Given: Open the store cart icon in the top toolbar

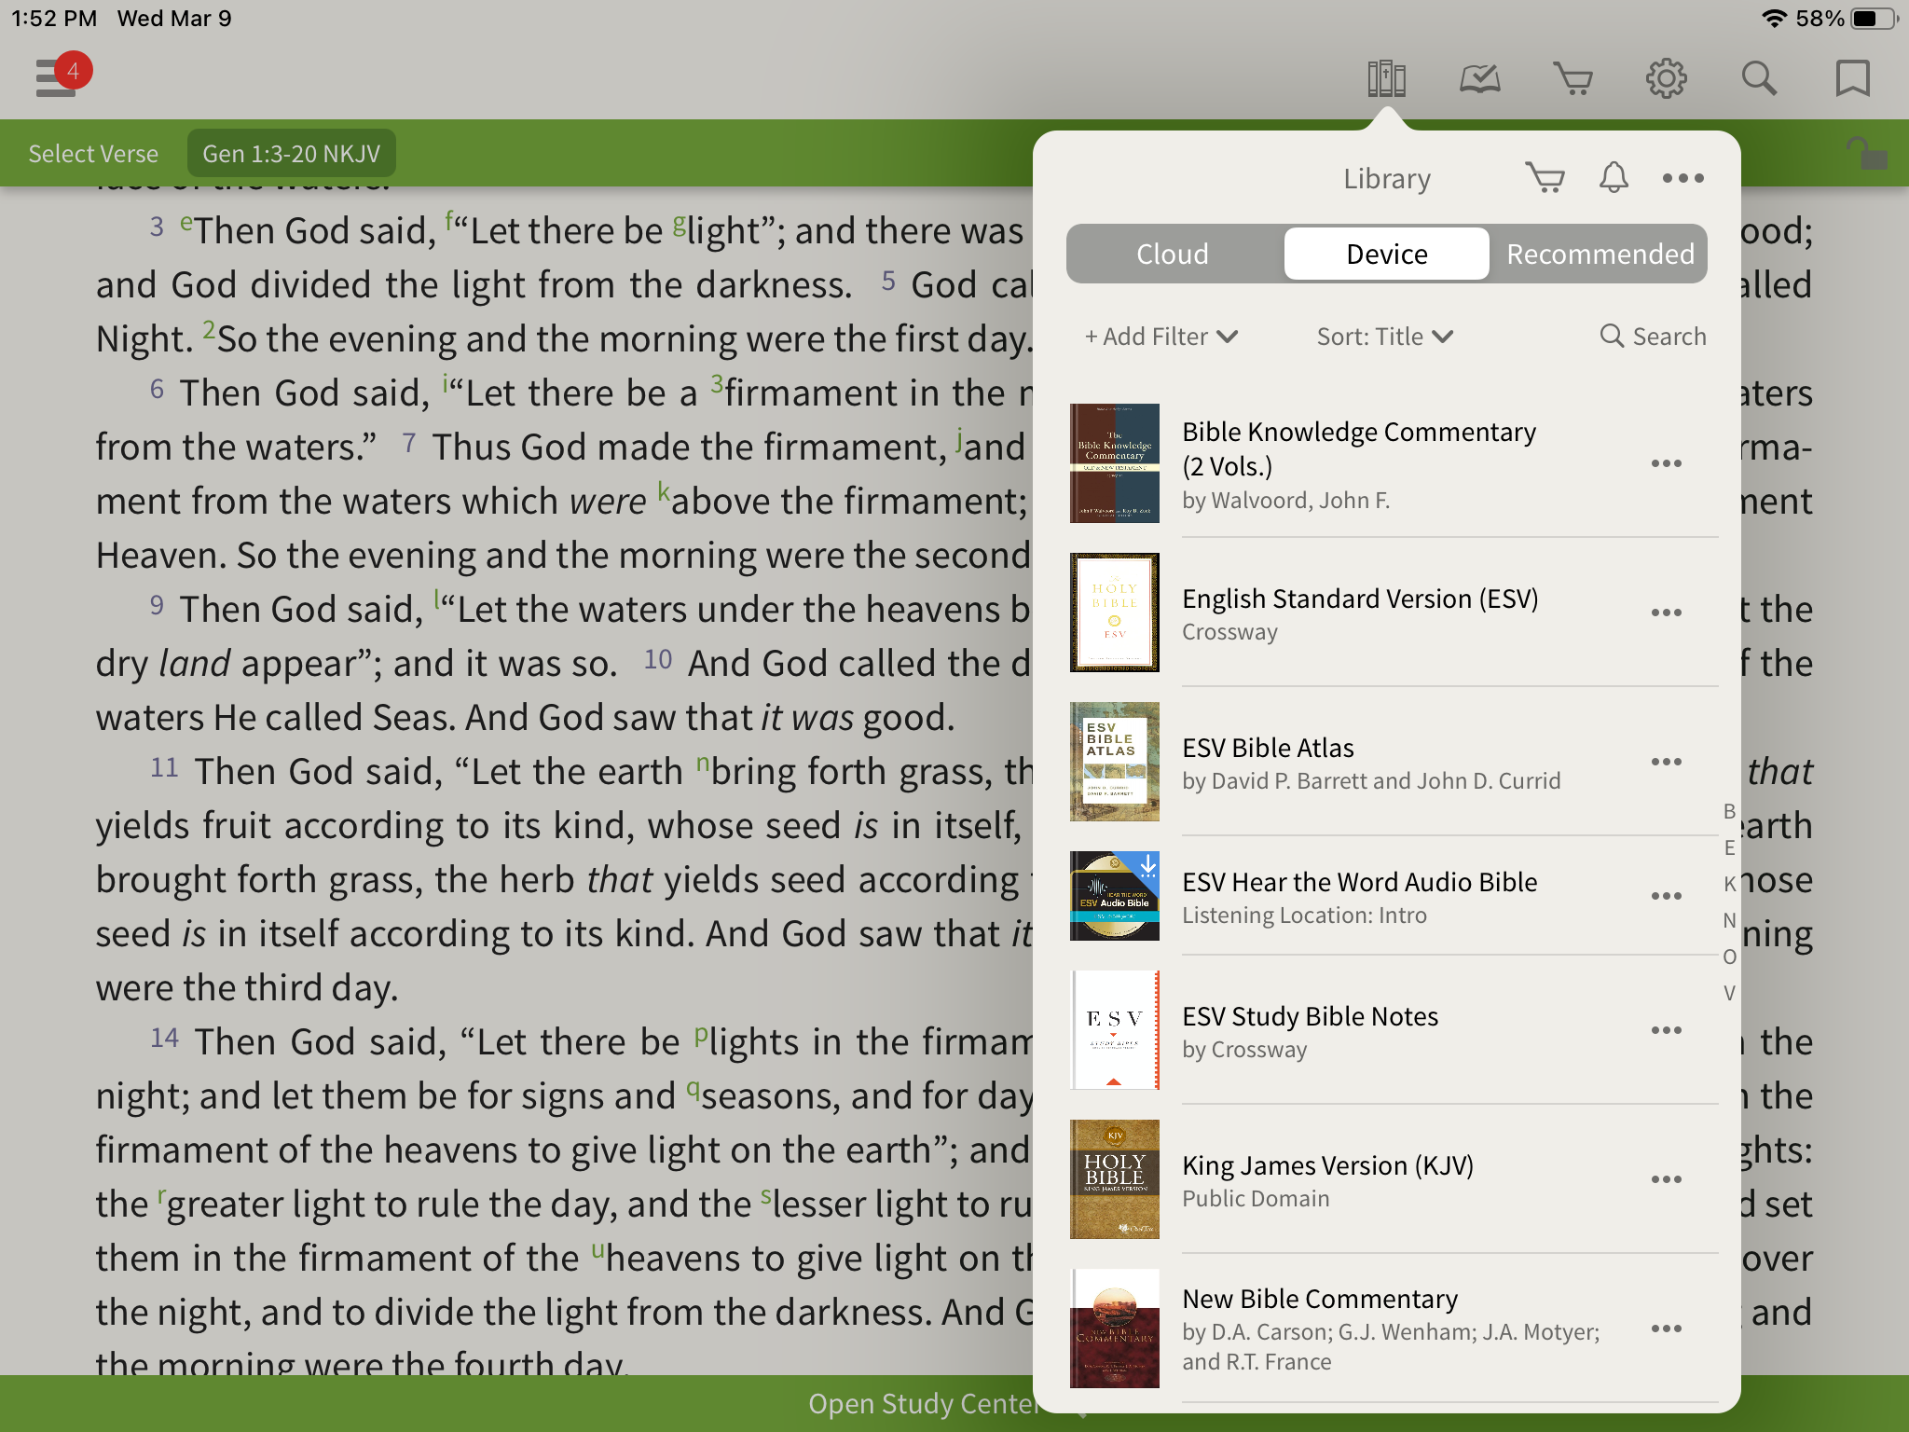Looking at the screenshot, I should tap(1573, 78).
